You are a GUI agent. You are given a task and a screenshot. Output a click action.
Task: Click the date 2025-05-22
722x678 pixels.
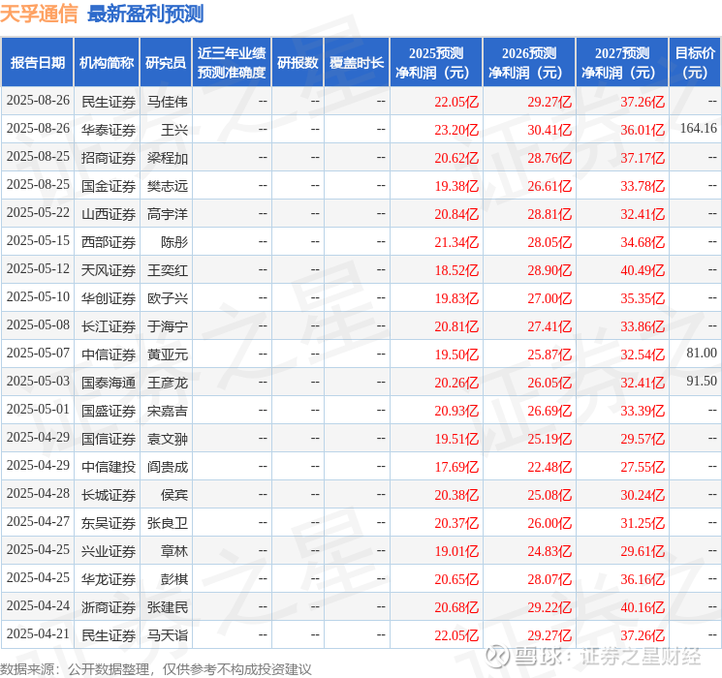38,212
